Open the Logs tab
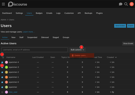The height and width of the screenshot is (95, 135). 58,13
